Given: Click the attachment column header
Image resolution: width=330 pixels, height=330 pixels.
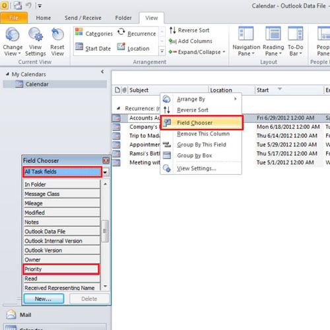Looking at the screenshot, I should coord(124,90).
